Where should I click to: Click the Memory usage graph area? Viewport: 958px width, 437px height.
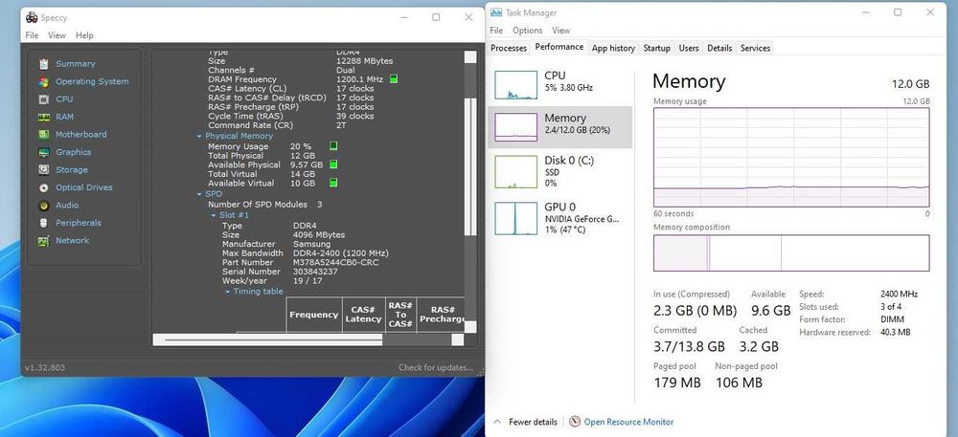pyautogui.click(x=791, y=157)
